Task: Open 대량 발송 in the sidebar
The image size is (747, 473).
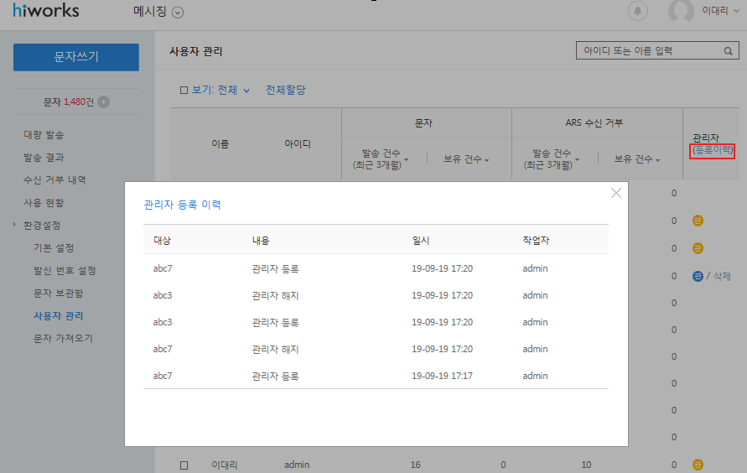Action: (44, 134)
